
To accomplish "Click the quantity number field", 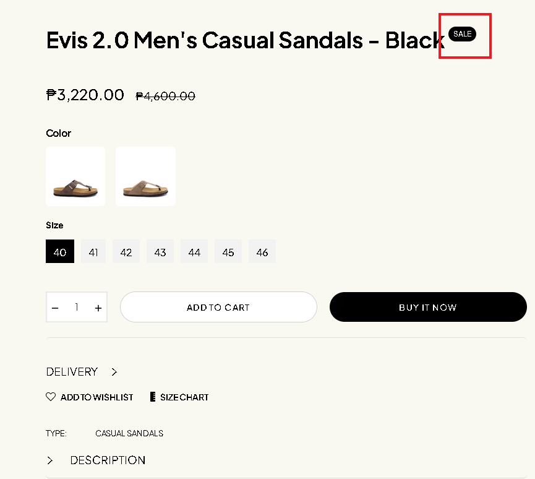I will (x=77, y=307).
